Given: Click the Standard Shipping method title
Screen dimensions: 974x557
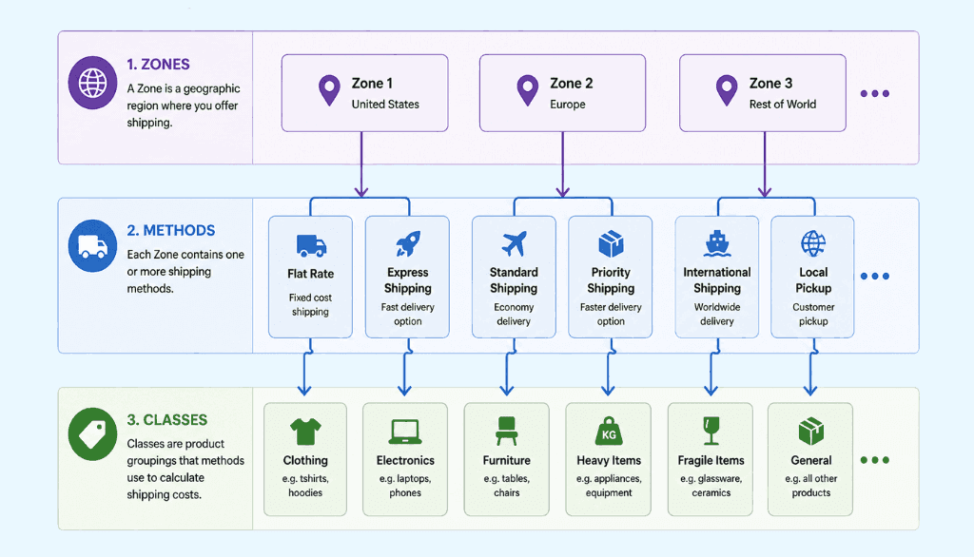Looking at the screenshot, I should 514,280.
